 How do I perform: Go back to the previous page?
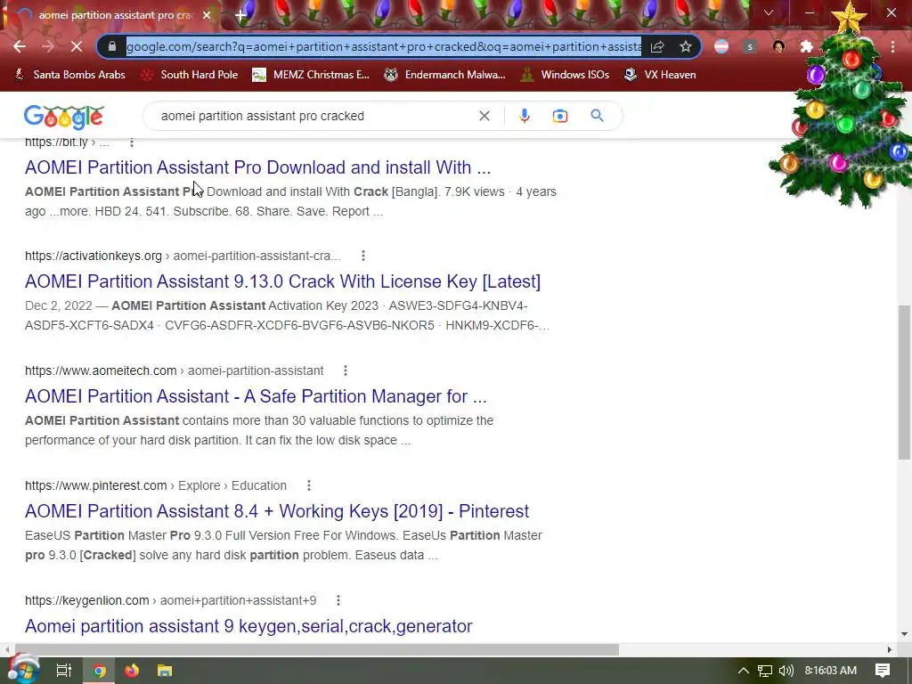[x=20, y=46]
